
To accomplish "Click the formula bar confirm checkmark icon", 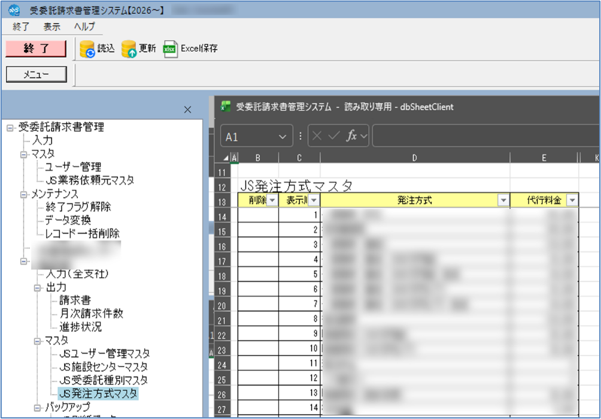I will 334,135.
